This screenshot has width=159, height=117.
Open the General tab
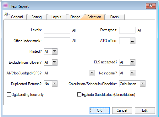tap(17, 17)
